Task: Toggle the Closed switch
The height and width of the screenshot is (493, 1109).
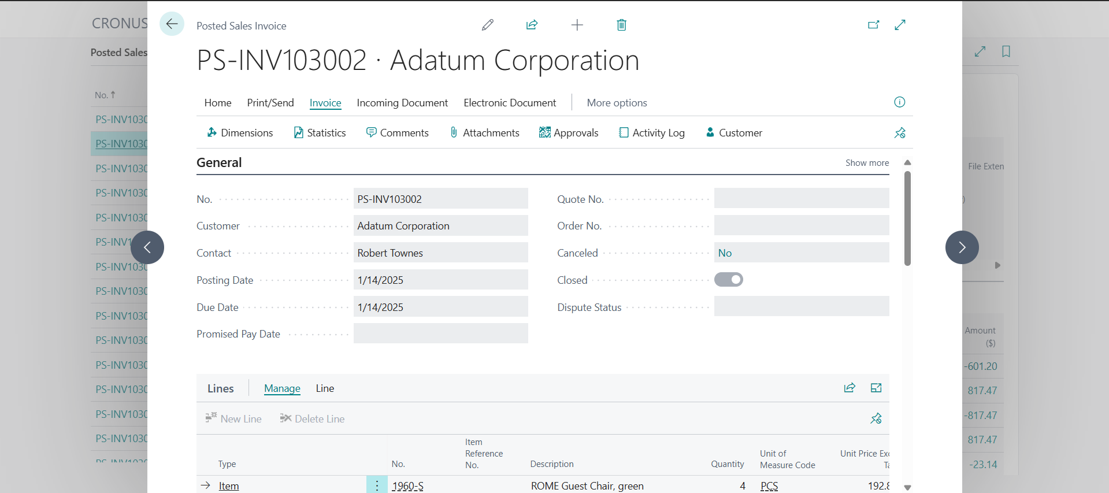Action: [x=729, y=280]
